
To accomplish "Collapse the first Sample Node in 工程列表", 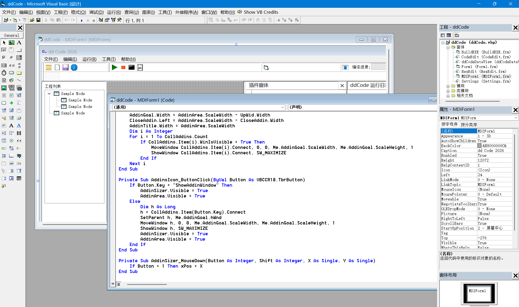I will coord(49,94).
